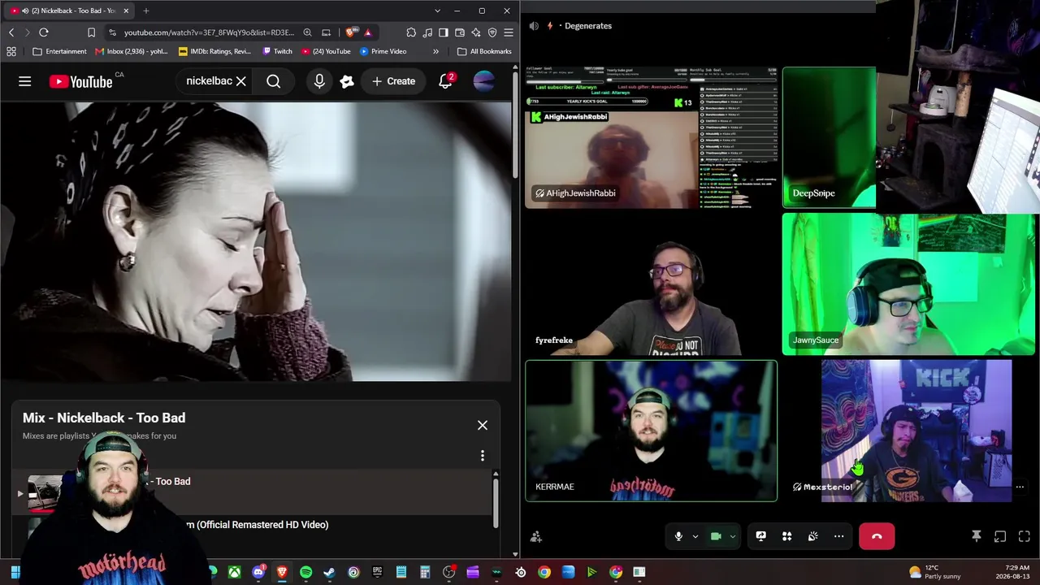The height and width of the screenshot is (585, 1040).
Task: Show more bookmarks with the chevron
Action: click(435, 51)
